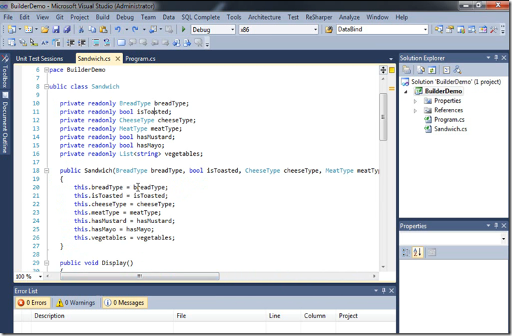Click the Solution Explorer Properties icon
The width and height of the screenshot is (512, 336).
point(407,70)
